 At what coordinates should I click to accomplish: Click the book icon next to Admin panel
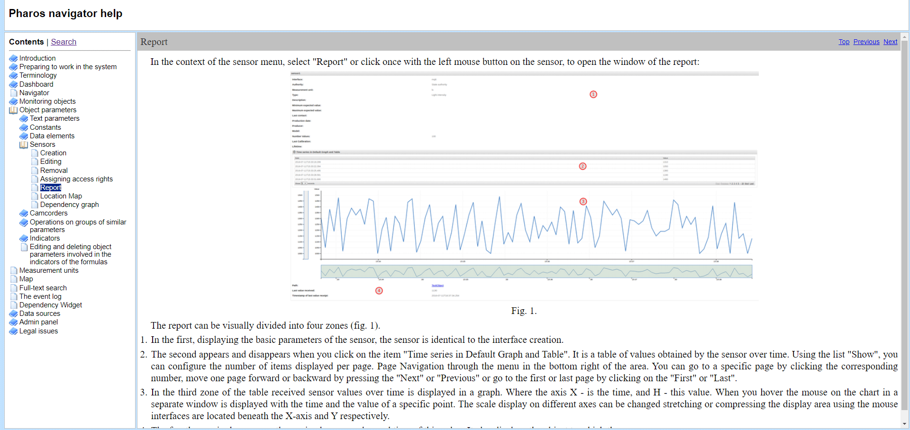(13, 322)
